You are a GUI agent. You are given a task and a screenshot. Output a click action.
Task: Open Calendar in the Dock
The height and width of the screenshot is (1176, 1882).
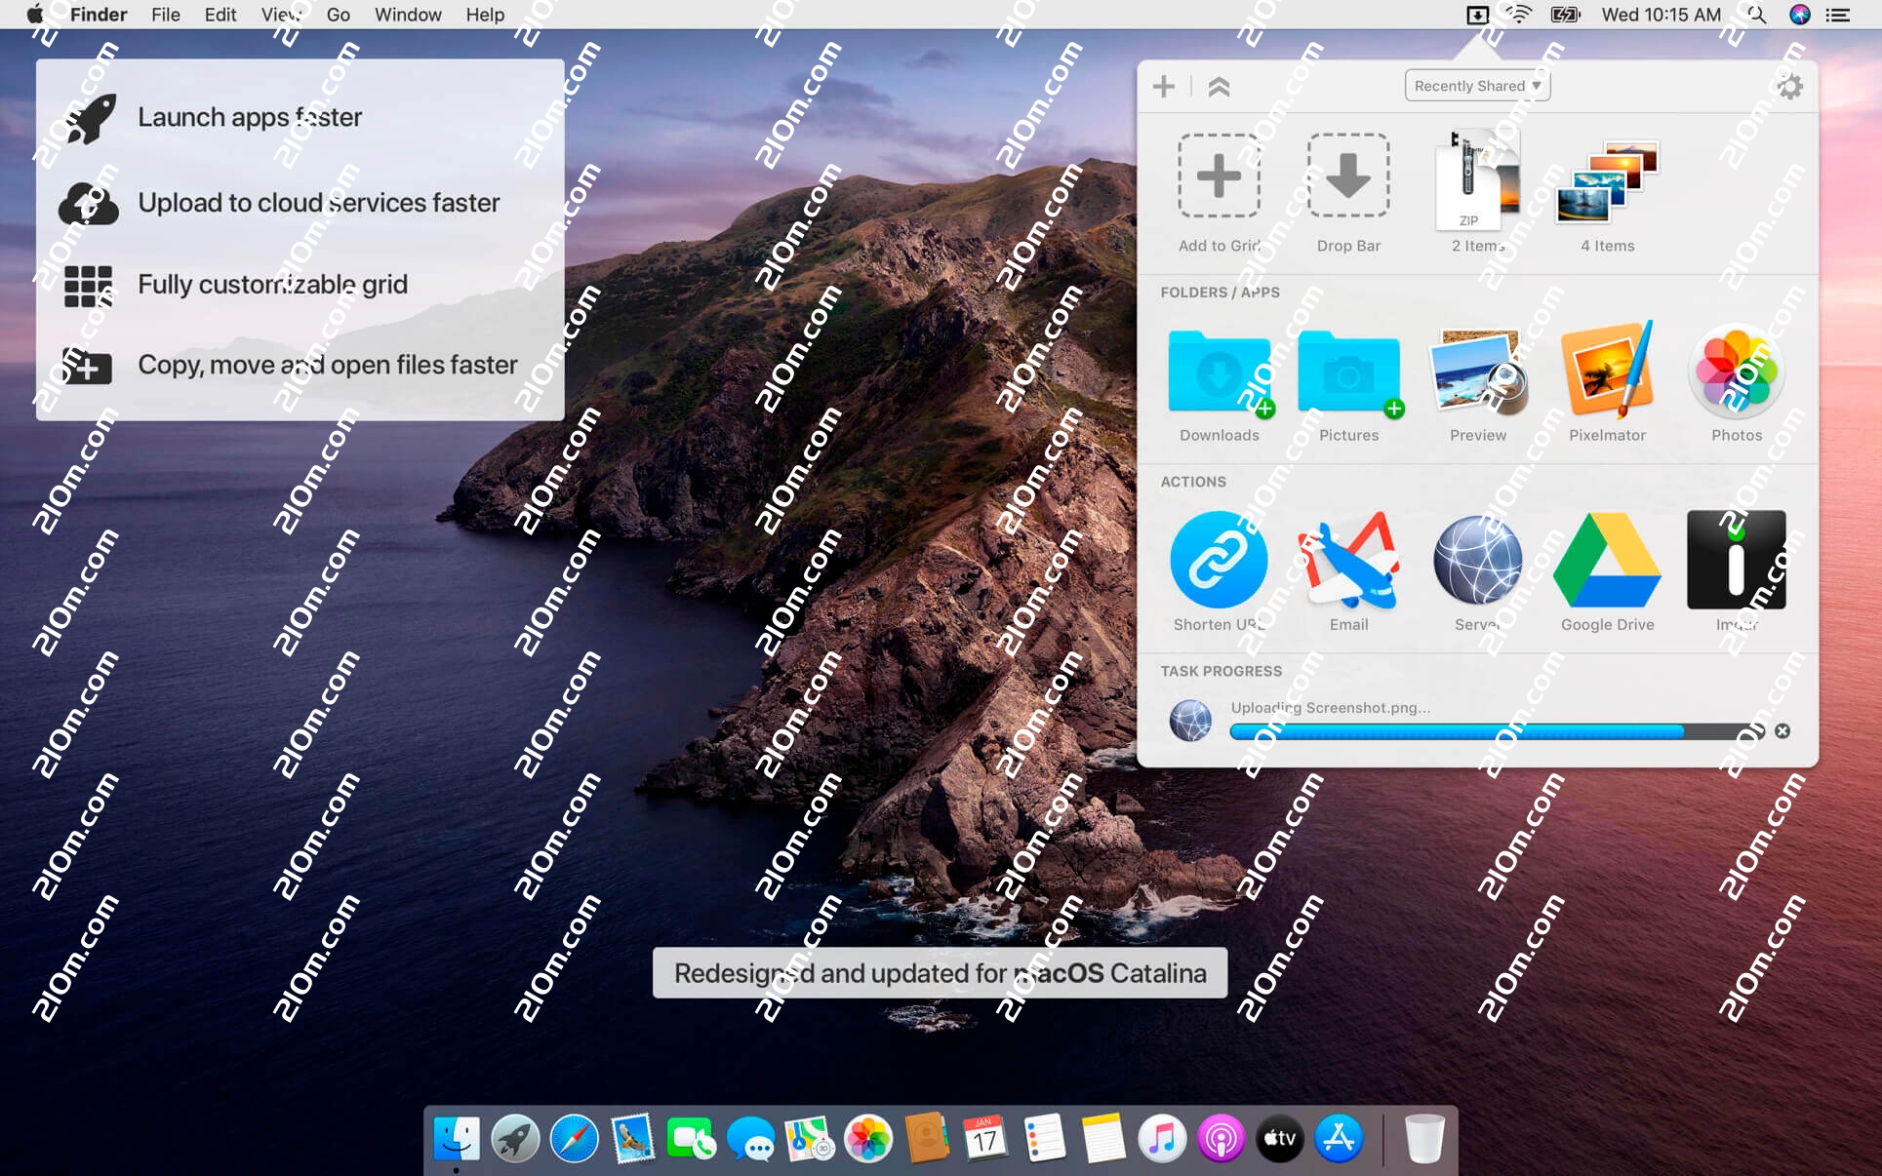[x=985, y=1138]
